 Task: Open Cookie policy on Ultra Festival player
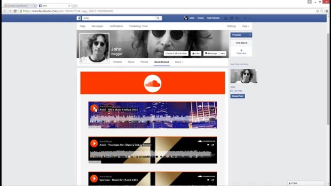[x=95, y=127]
